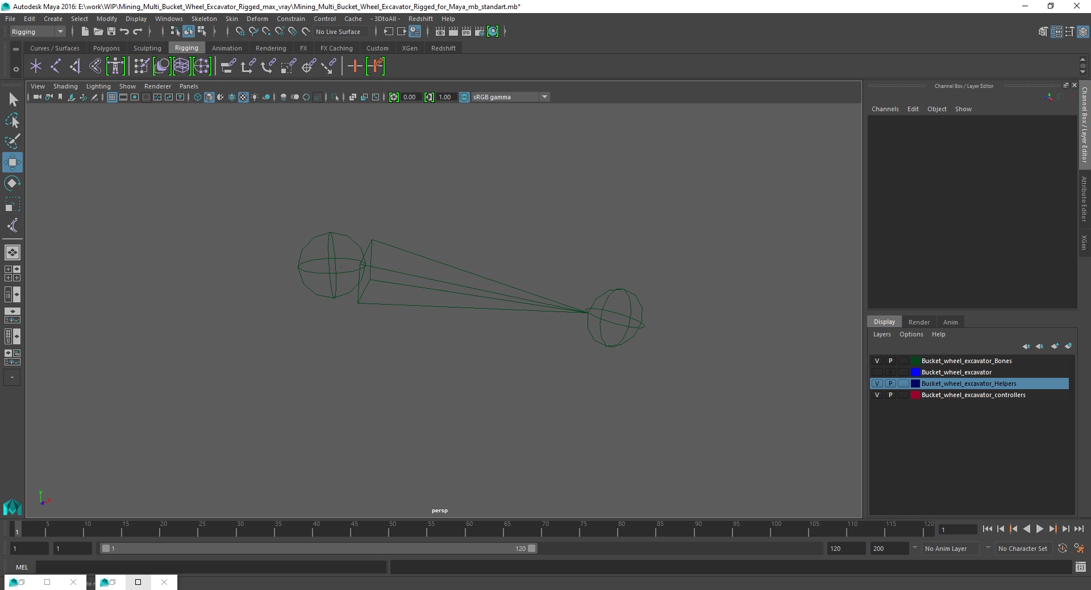This screenshot has height=590, width=1091.
Task: Click the No Live Surface field
Action: 341,32
